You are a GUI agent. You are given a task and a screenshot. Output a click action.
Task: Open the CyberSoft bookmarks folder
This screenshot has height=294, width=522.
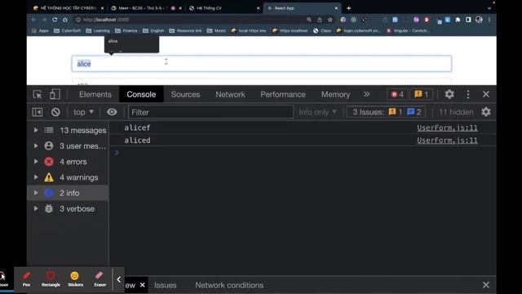point(67,31)
